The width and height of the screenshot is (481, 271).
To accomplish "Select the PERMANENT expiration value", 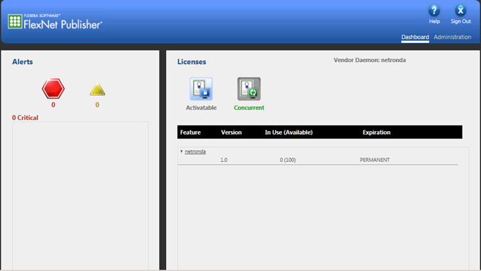I will (x=375, y=160).
